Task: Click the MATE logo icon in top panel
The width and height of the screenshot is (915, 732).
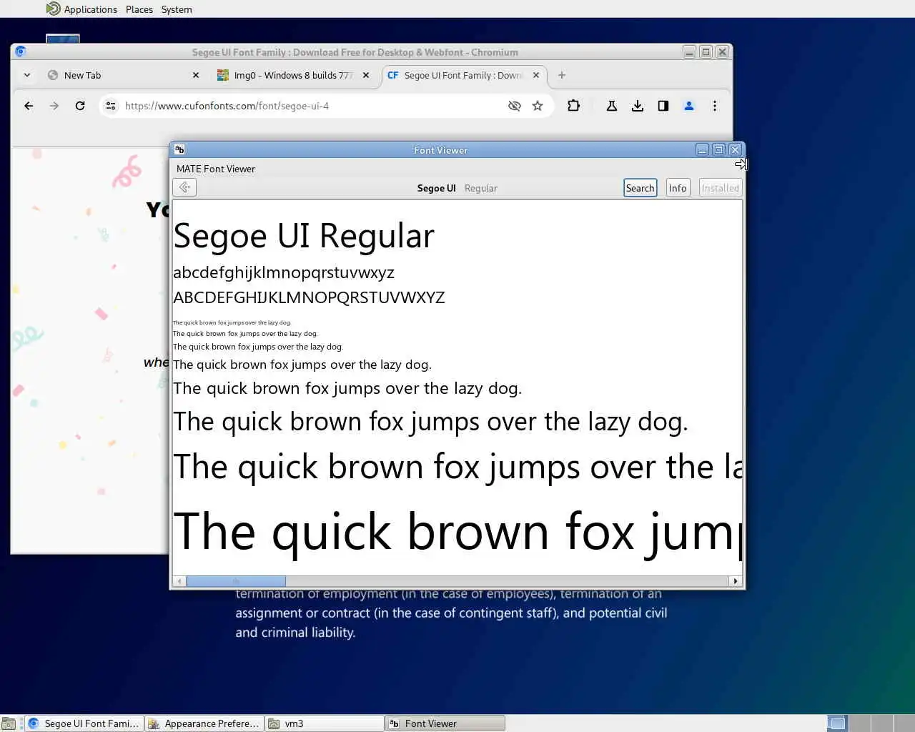Action: tap(53, 9)
